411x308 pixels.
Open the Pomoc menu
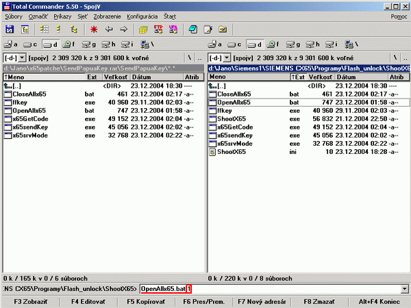pos(399,16)
